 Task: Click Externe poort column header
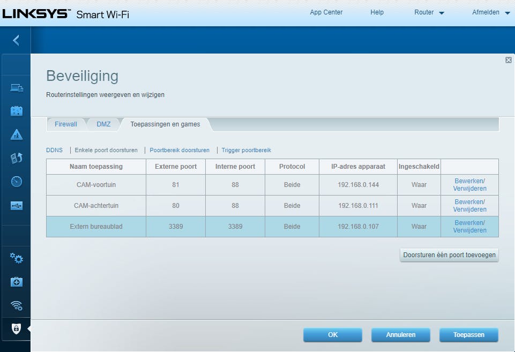point(176,167)
